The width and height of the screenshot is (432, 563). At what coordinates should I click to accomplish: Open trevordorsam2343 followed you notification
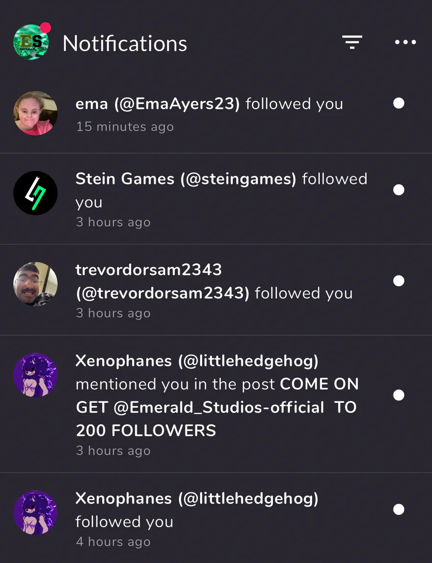click(x=216, y=290)
